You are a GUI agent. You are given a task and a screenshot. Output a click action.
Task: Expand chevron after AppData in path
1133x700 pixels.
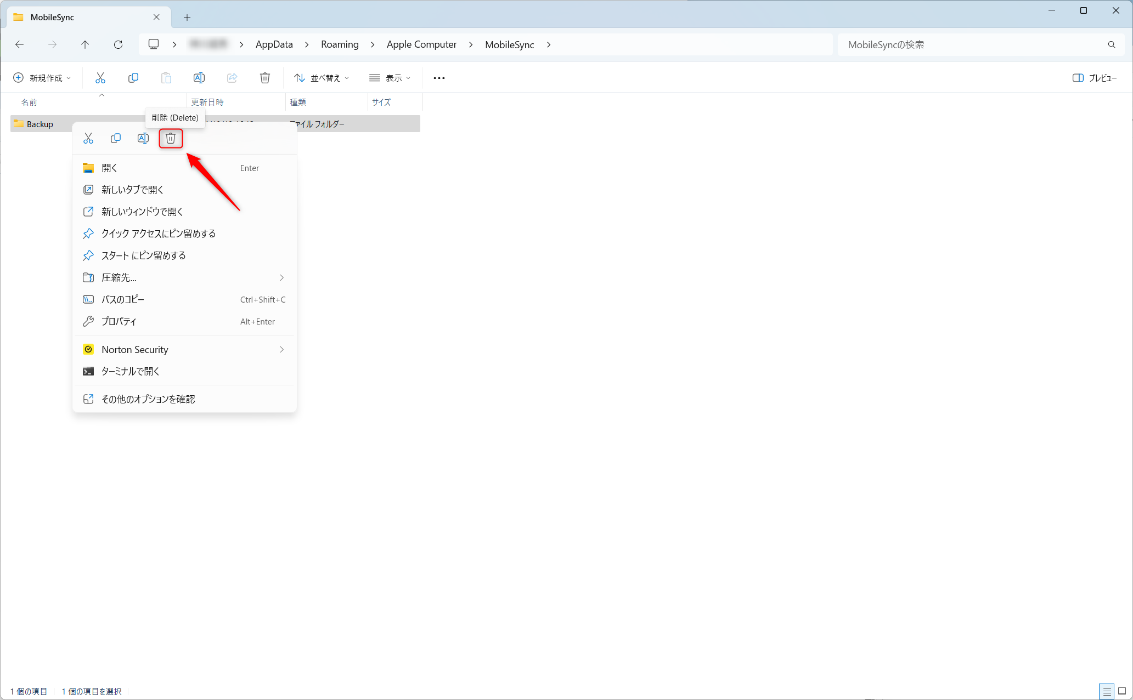point(307,44)
